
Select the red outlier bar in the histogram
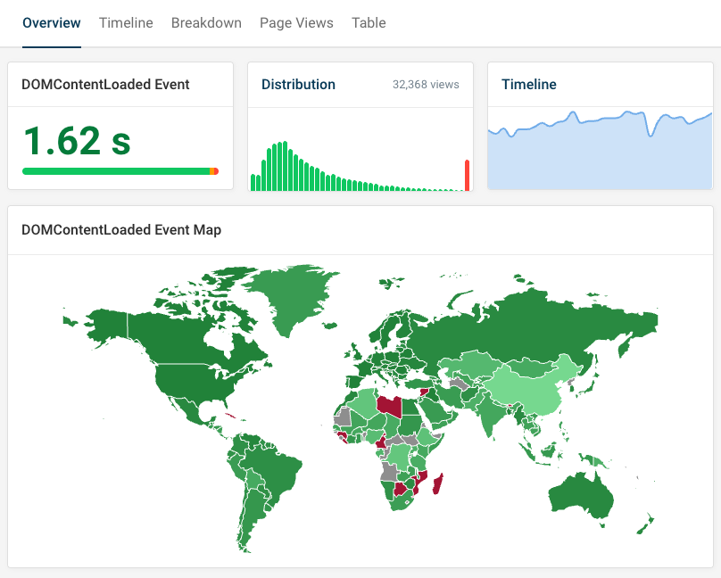pos(467,174)
